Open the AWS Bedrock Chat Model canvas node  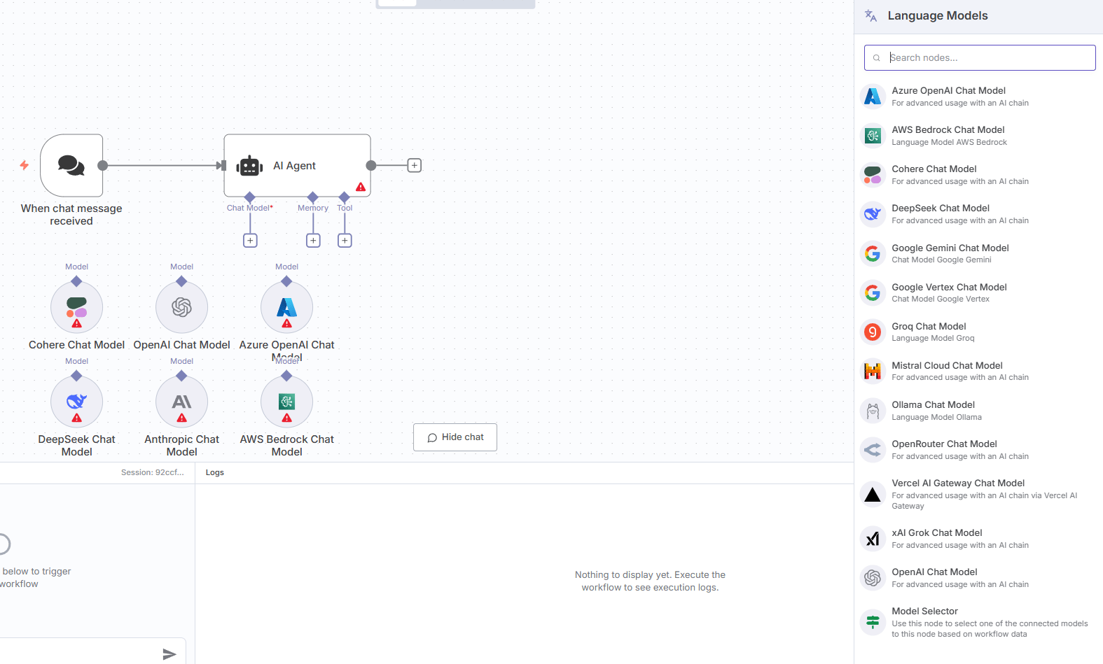tap(286, 402)
